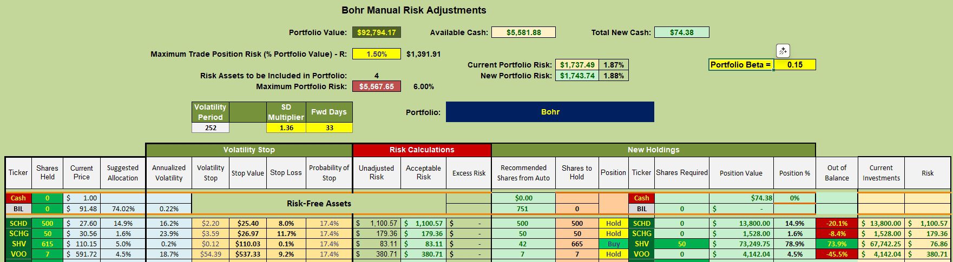The width and height of the screenshot is (953, 262).
Task: Select SCHD Shares Held value 500
Action: [47, 223]
